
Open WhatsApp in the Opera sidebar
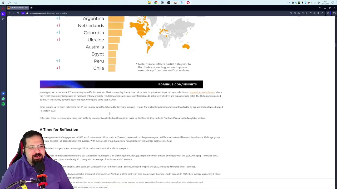point(3,99)
